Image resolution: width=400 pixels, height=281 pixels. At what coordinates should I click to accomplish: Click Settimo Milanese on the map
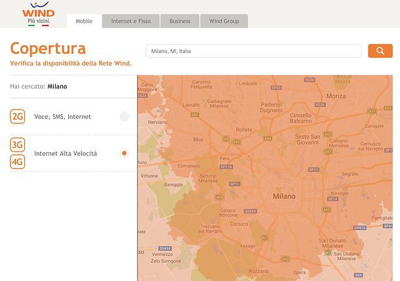pos(208,179)
